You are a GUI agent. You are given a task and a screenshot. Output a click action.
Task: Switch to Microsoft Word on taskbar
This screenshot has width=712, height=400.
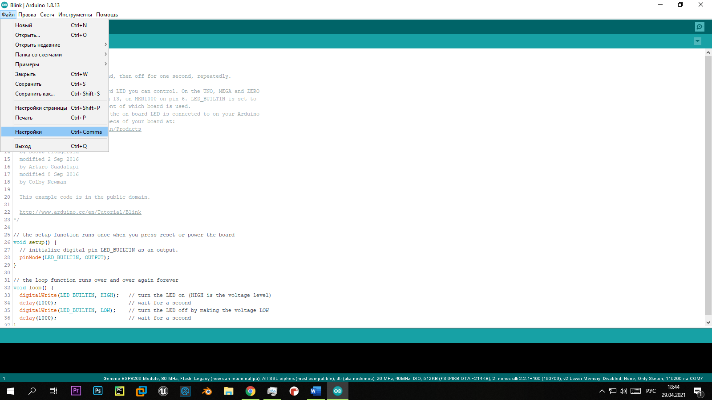(x=316, y=391)
